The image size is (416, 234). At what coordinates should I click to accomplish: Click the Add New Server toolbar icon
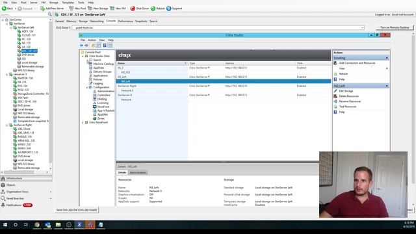(x=42, y=8)
